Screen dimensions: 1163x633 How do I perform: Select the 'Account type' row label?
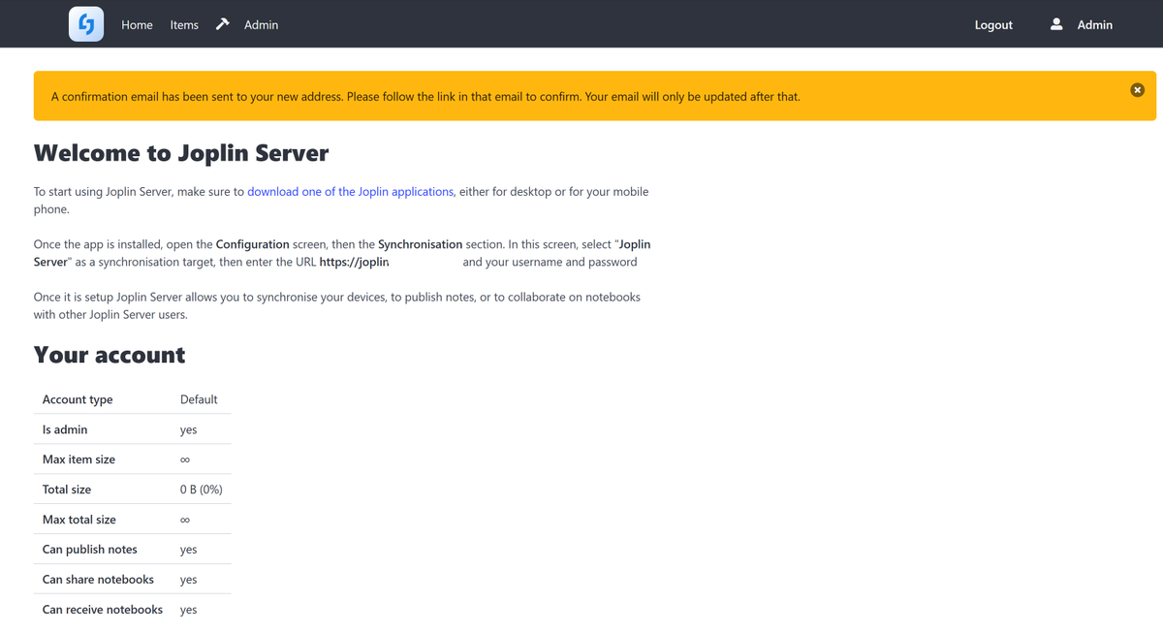coord(78,399)
